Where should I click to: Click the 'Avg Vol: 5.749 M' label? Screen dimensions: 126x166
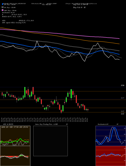80,5
